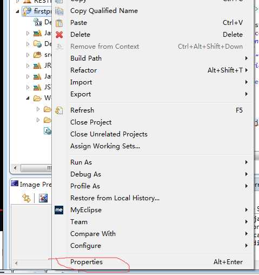The width and height of the screenshot is (259, 275).
Task: Choose Assign Working Sets...
Action: pos(105,146)
